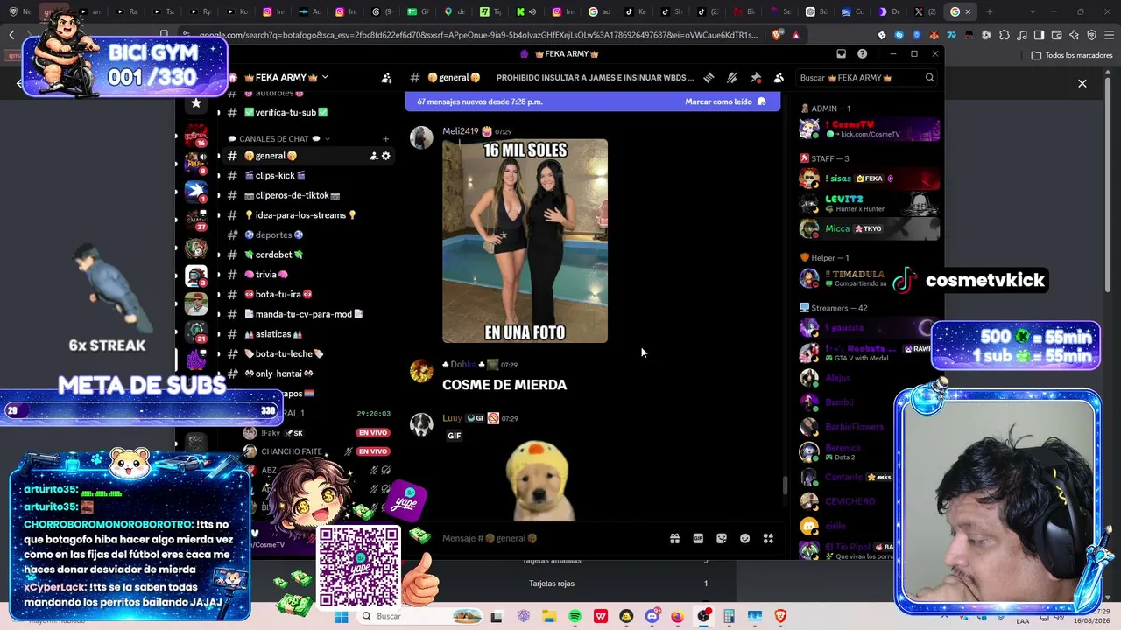Open Calculator from the taskbar
Screen dimensions: 1121x630
[x=729, y=616]
